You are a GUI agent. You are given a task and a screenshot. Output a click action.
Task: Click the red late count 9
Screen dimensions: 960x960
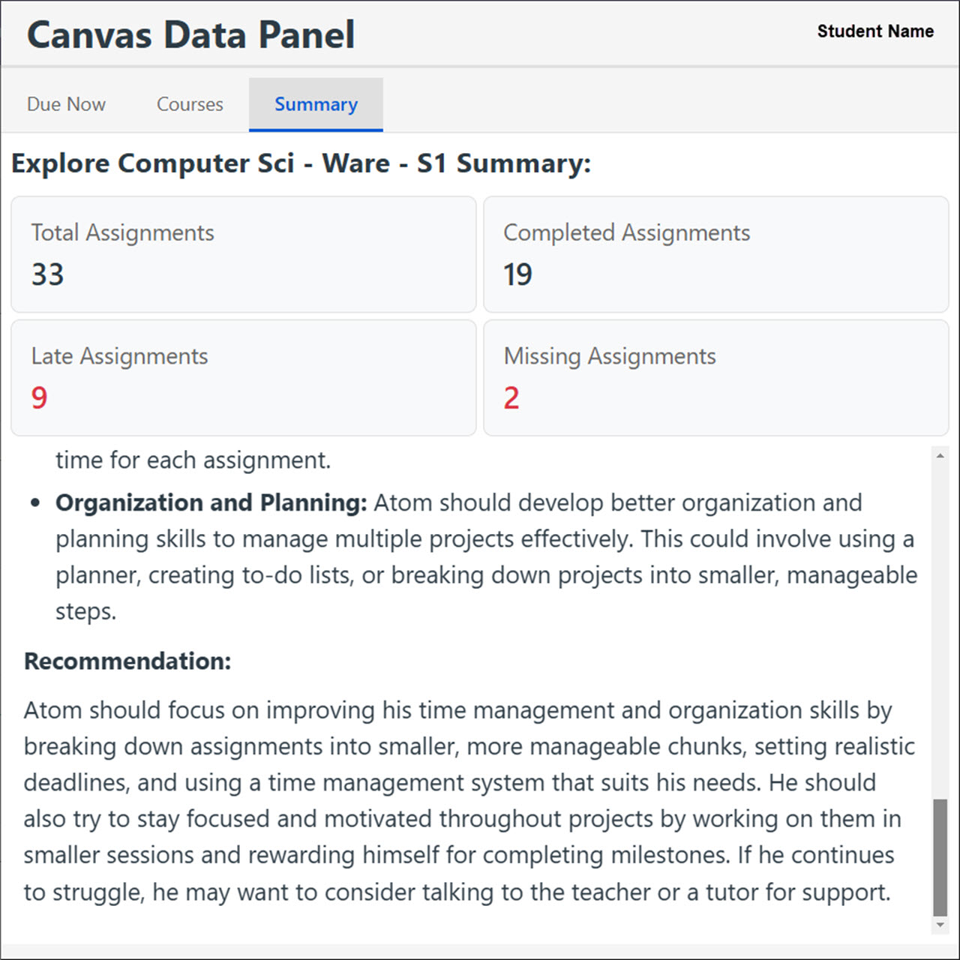(x=40, y=397)
